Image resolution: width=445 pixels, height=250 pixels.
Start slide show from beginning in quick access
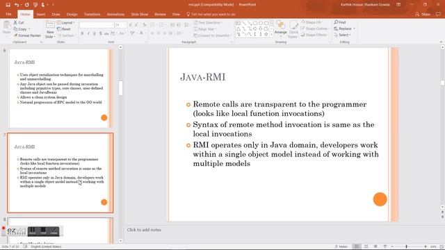(x=35, y=5)
